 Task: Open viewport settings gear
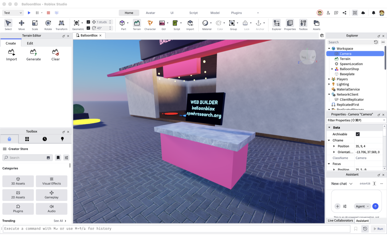coord(322,36)
